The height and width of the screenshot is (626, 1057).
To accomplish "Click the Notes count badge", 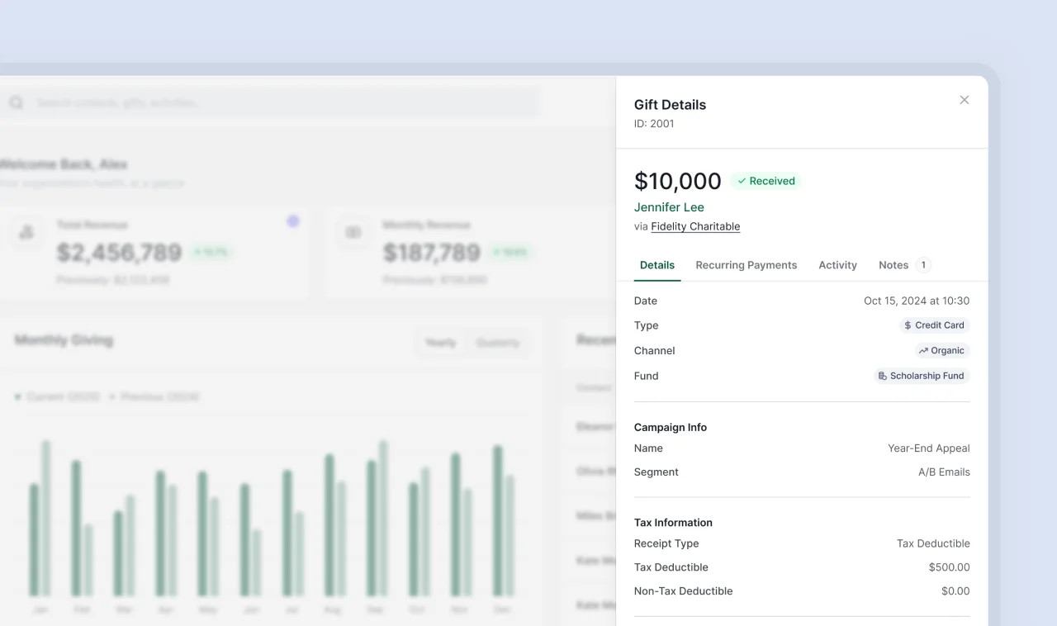I will [x=923, y=265].
